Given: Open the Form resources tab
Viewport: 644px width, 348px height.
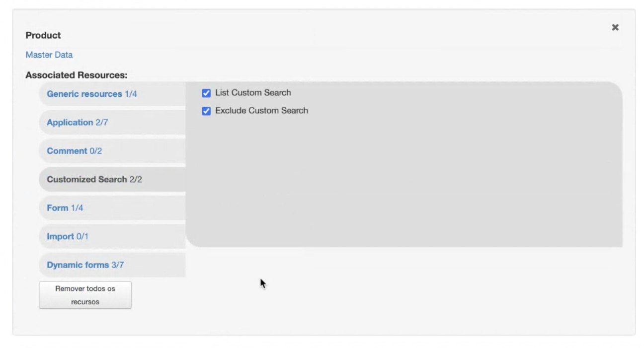Looking at the screenshot, I should 112,208.
